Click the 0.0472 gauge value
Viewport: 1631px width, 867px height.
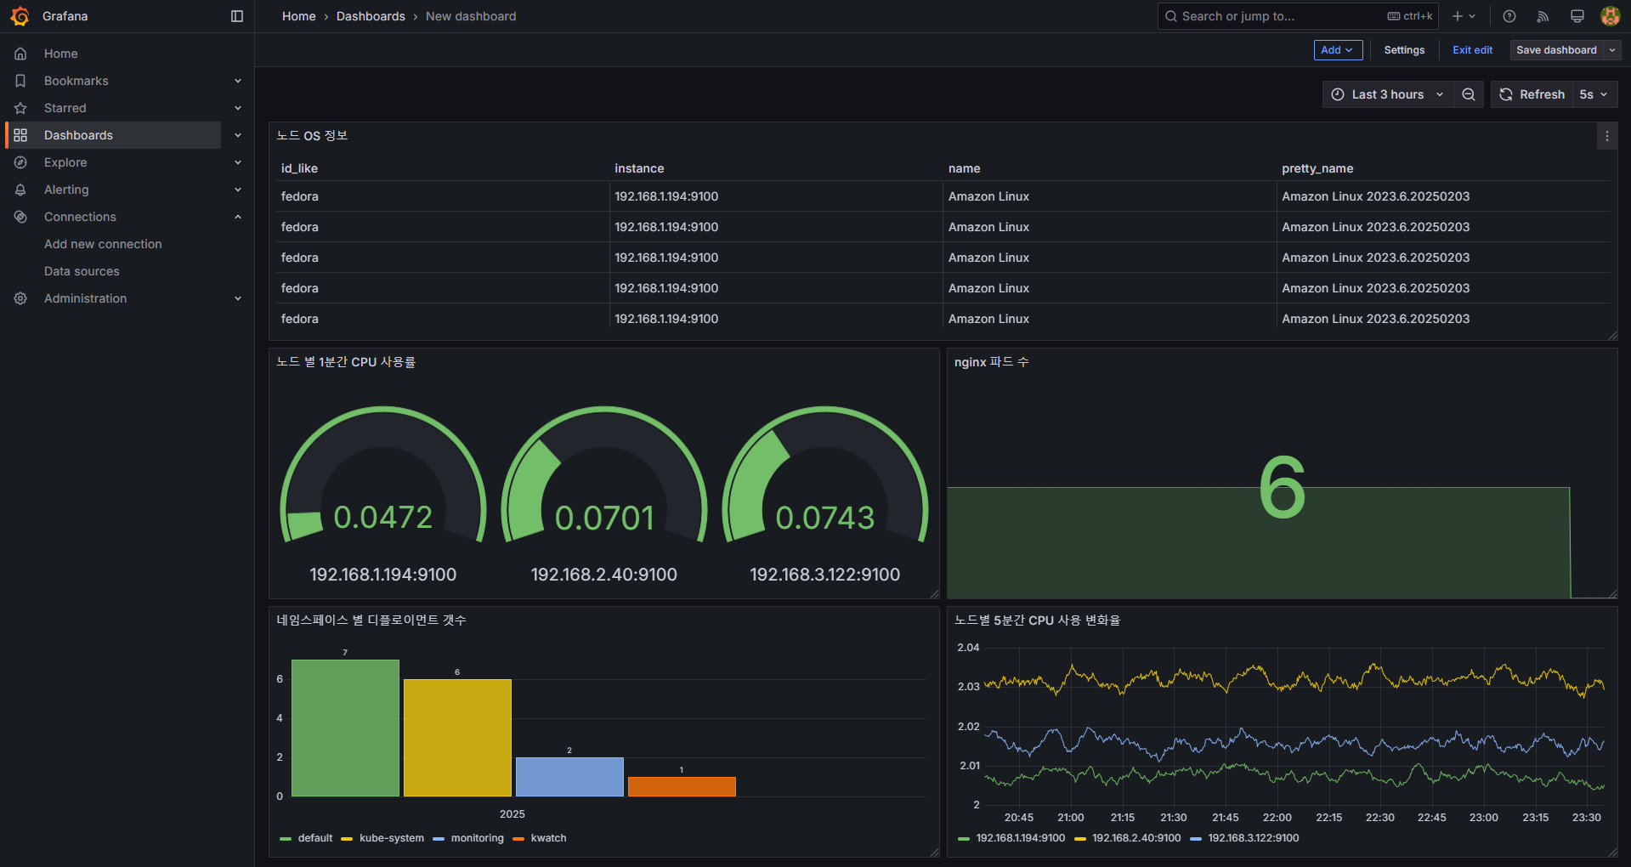click(x=382, y=517)
